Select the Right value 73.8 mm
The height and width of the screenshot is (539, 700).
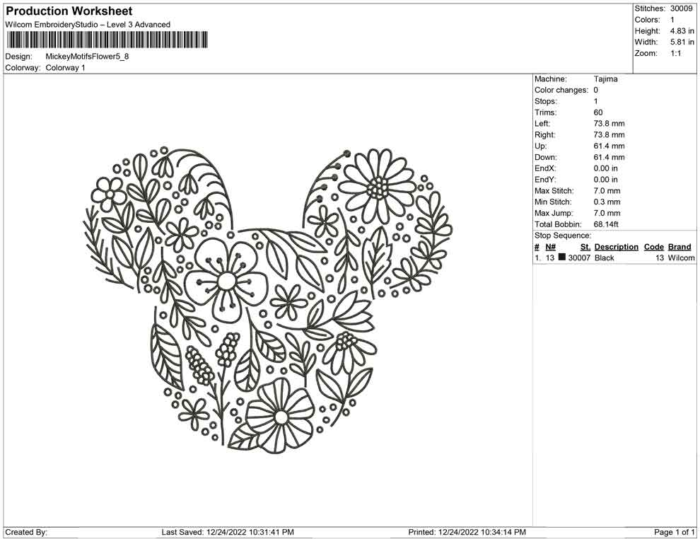tap(609, 135)
